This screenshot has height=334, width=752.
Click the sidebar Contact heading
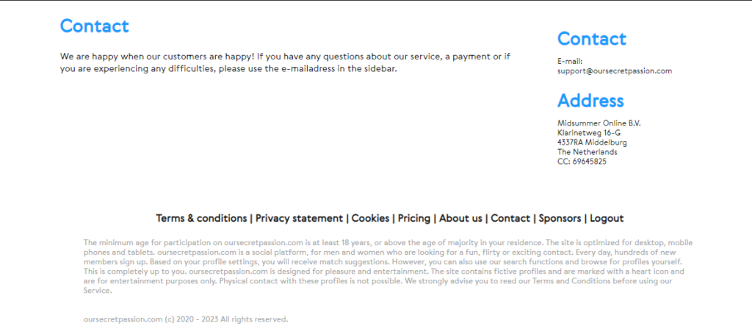pyautogui.click(x=591, y=39)
